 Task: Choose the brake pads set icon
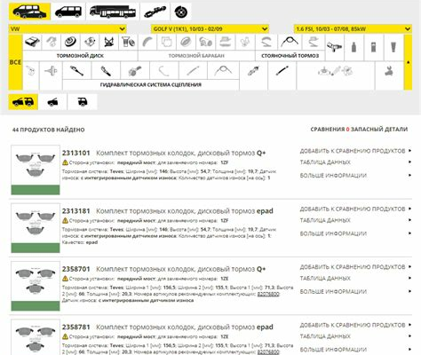pyautogui.click(x=33, y=42)
